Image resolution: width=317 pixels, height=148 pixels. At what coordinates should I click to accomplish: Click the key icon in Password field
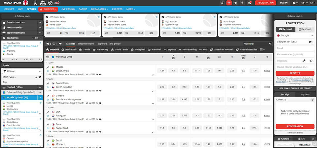point(304,61)
